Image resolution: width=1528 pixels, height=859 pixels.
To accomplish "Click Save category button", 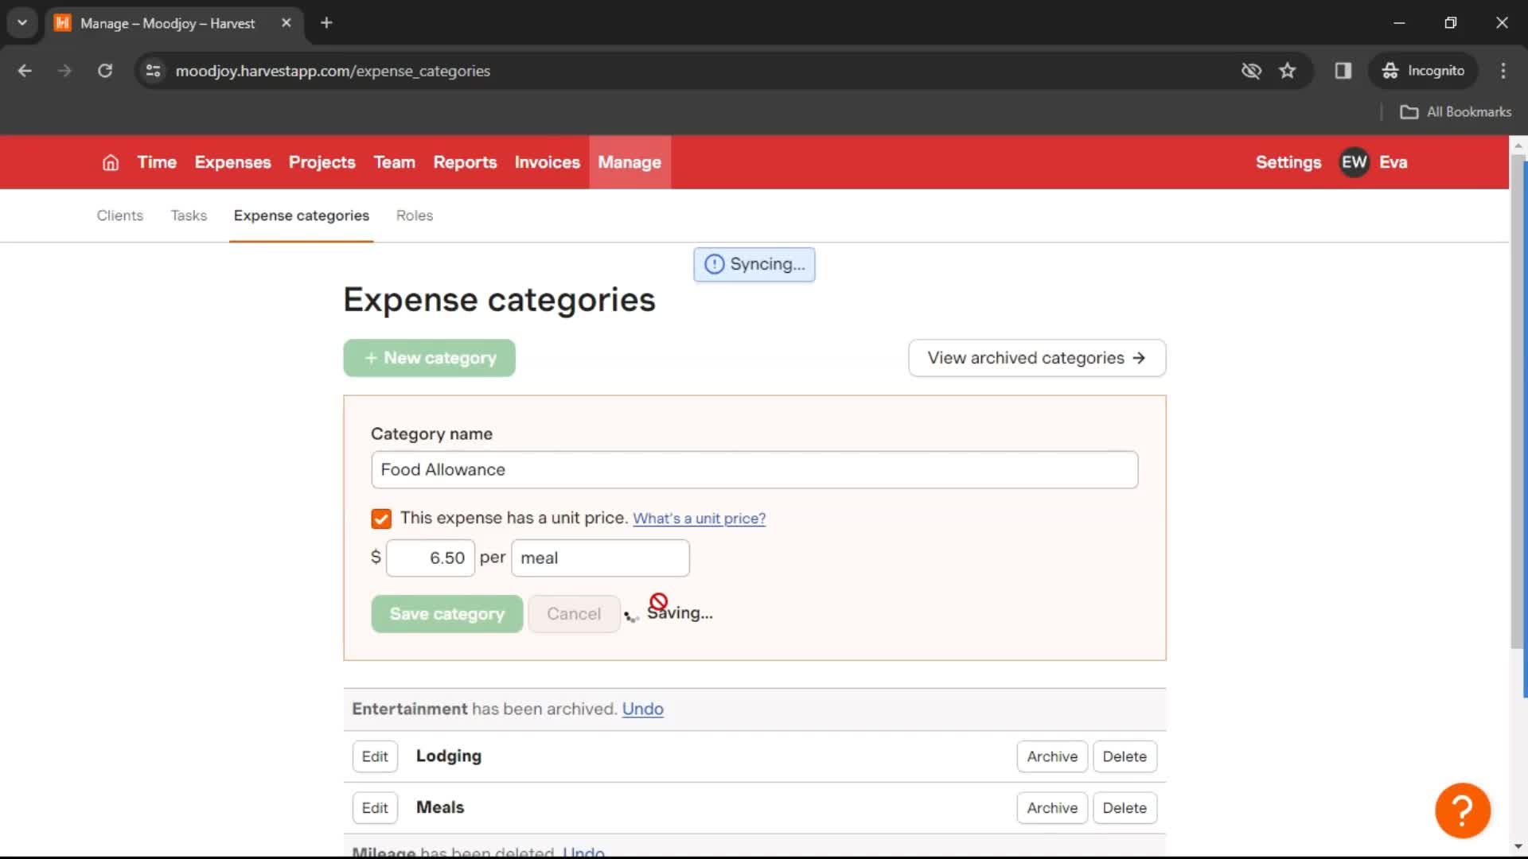I will (446, 613).
